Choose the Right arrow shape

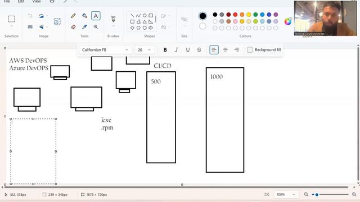[151, 27]
